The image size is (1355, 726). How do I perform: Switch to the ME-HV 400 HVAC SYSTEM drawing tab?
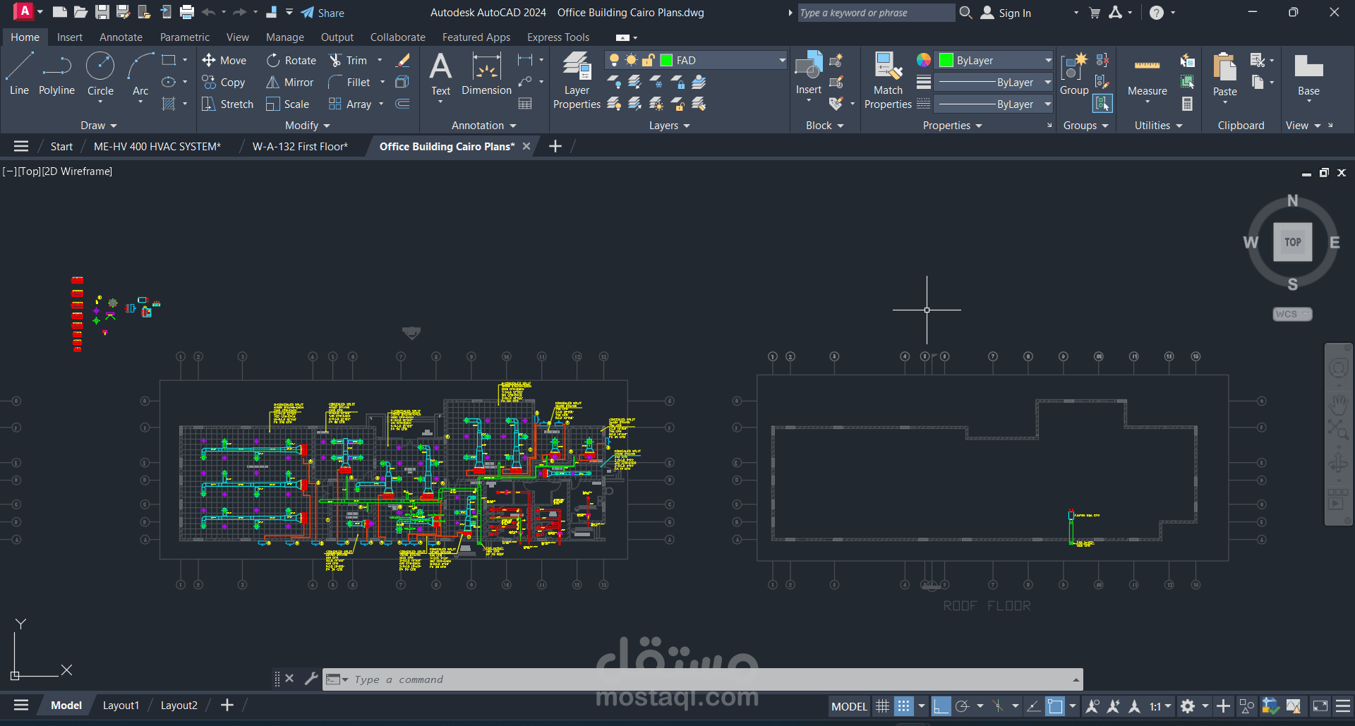pyautogui.click(x=157, y=147)
